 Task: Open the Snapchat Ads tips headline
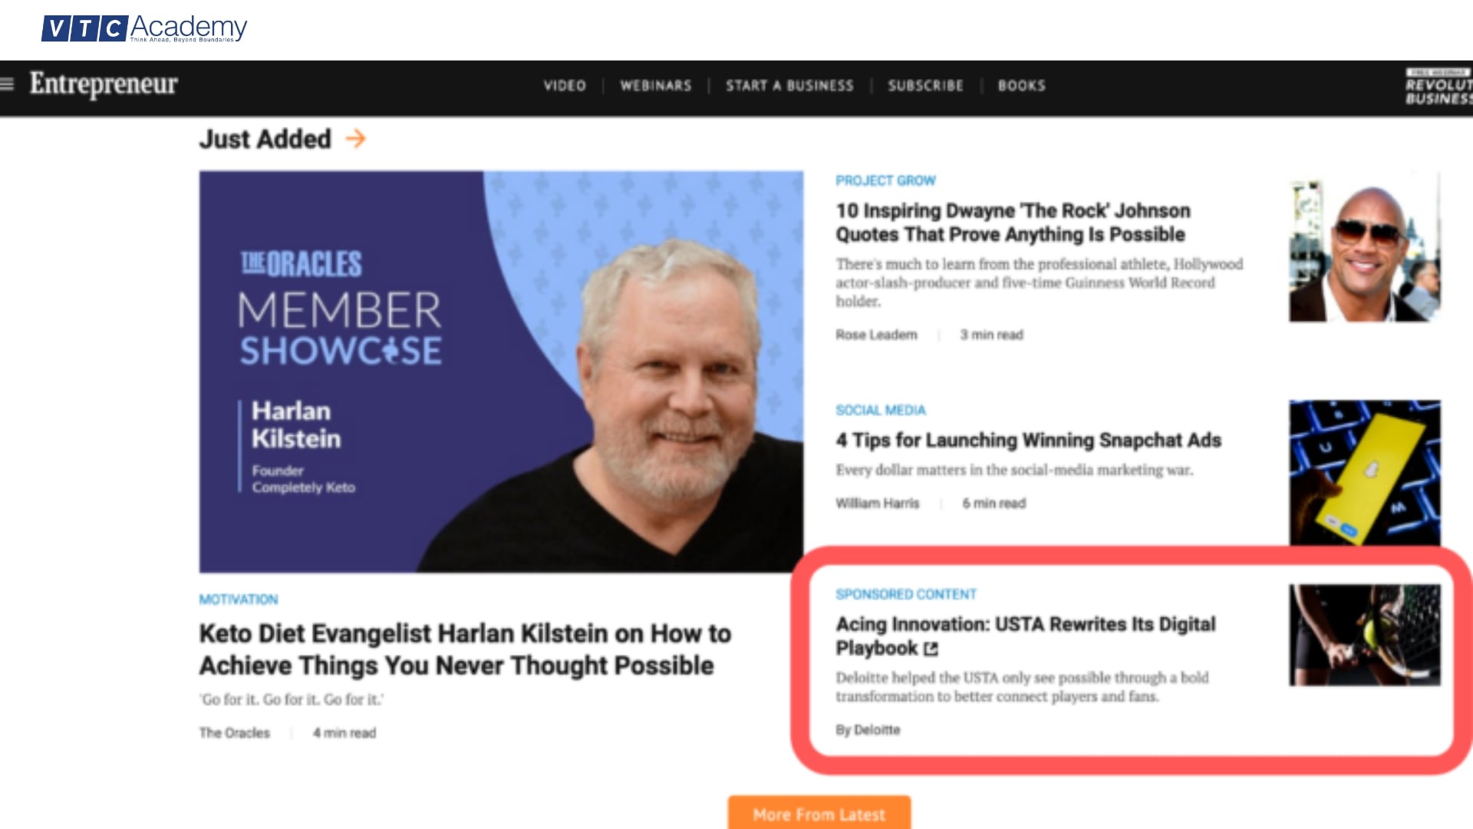tap(1028, 441)
